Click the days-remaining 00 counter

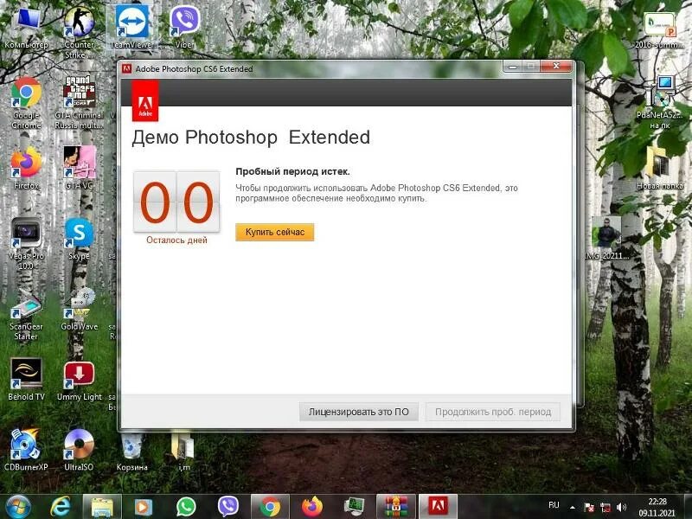[176, 202]
